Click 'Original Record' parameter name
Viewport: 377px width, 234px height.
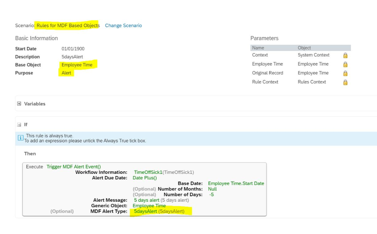pos(268,73)
